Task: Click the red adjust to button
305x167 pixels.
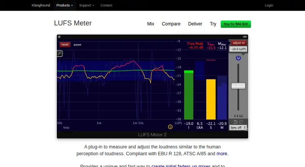Action: click(x=239, y=43)
